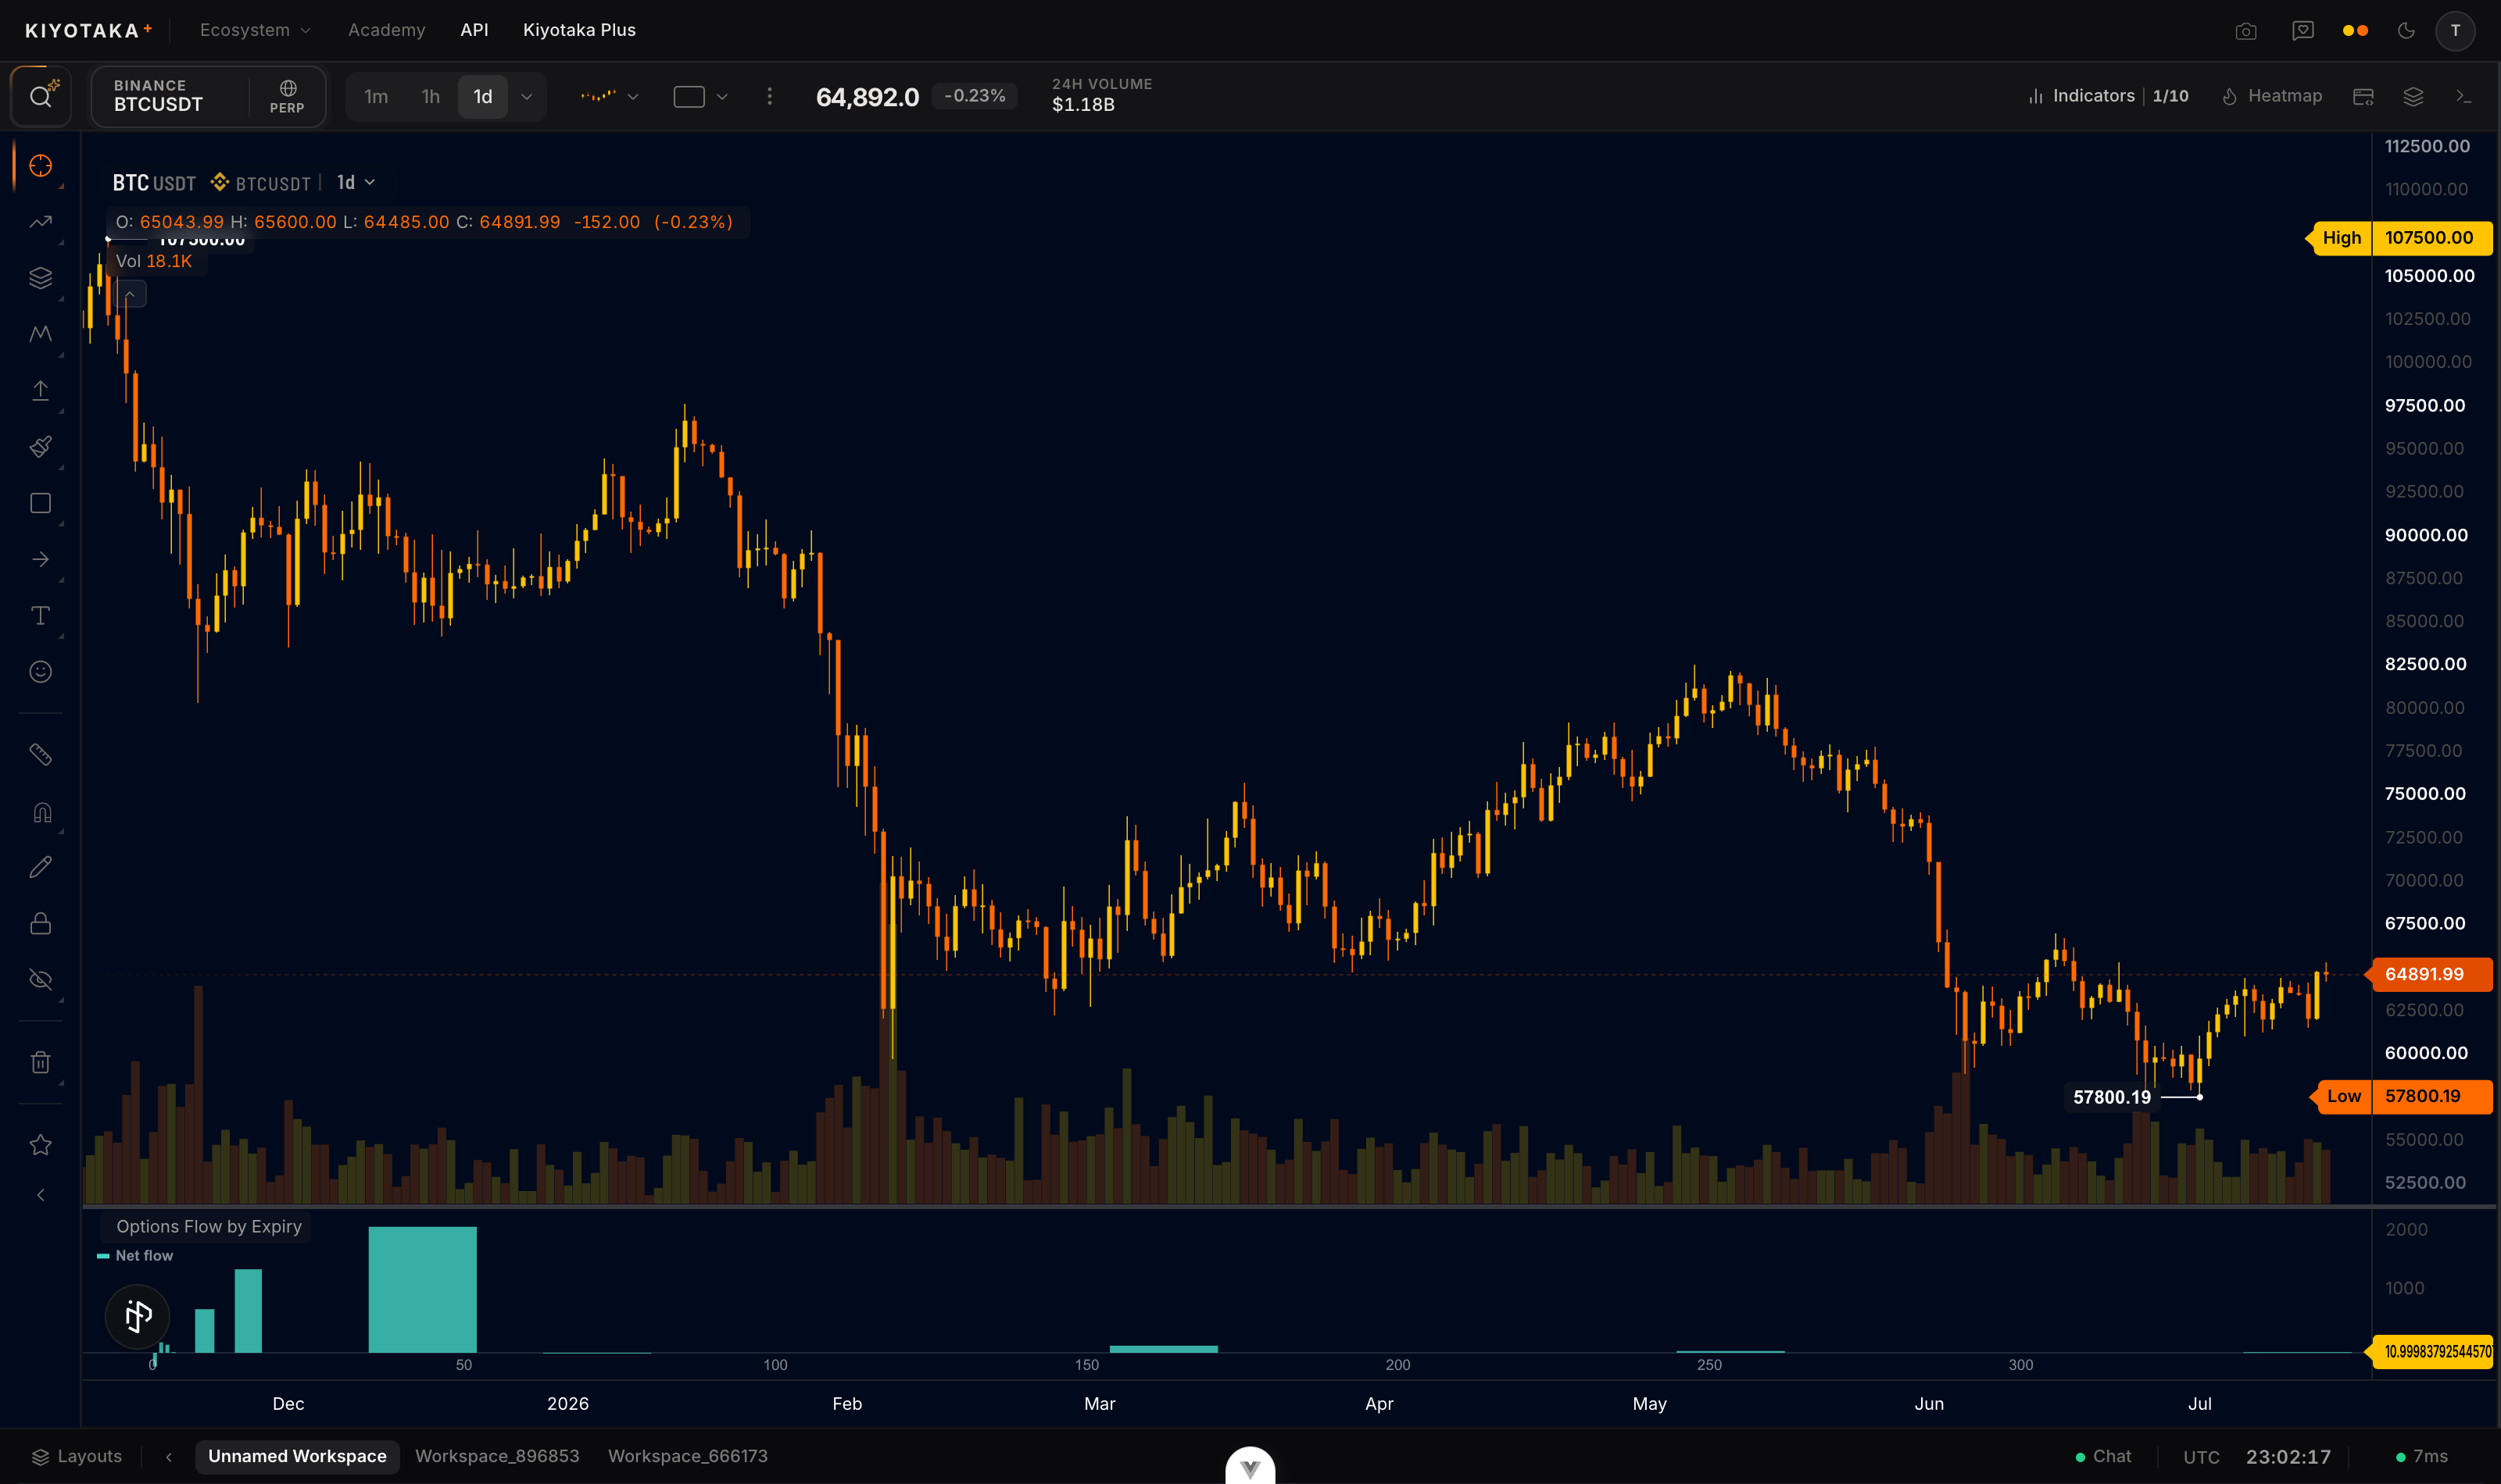Open the favorites star icon
The width and height of the screenshot is (2501, 1484).
point(40,1145)
